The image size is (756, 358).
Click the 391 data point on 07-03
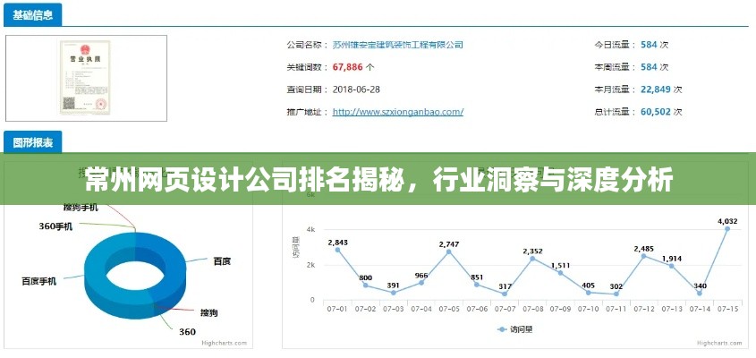[x=394, y=293]
